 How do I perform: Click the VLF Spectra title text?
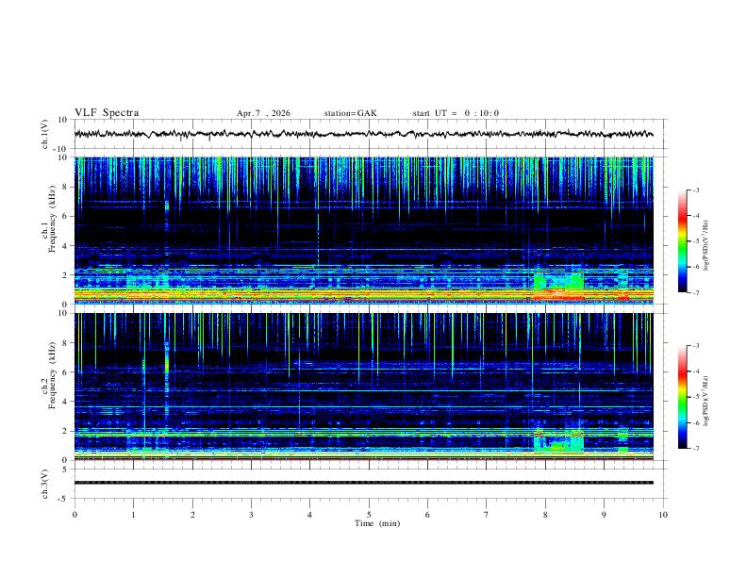coord(107,113)
